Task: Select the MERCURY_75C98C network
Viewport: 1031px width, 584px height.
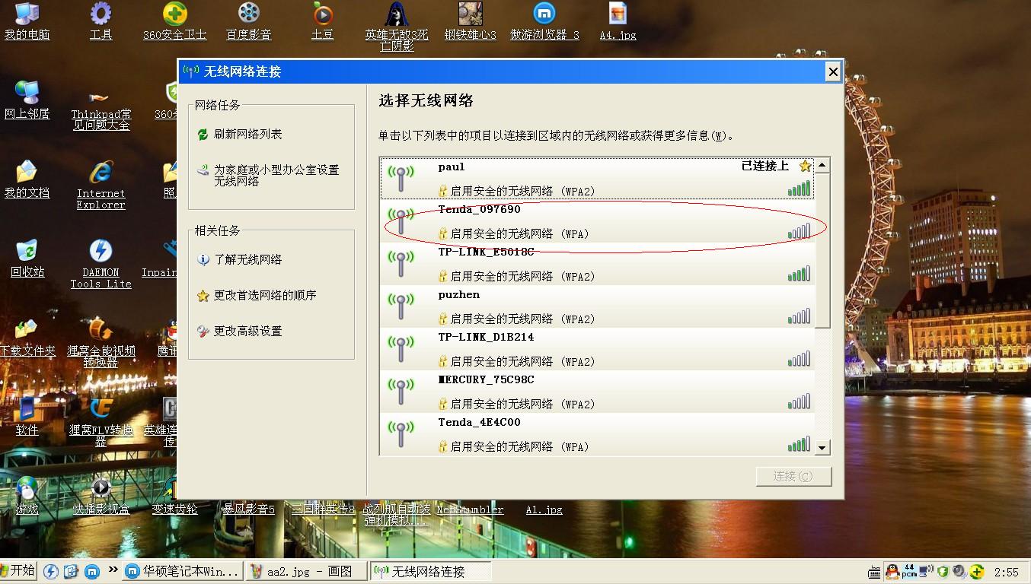Action: point(598,392)
